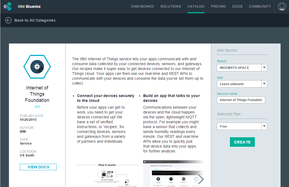Click the AUTHOR label
The image size is (289, 187).
[x=27, y=128]
